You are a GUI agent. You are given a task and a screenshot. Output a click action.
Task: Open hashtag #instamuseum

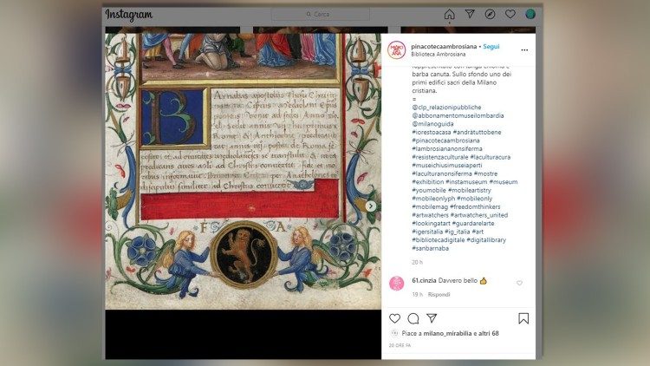tap(466, 182)
